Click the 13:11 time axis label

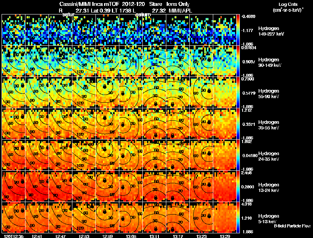(x=154, y=236)
